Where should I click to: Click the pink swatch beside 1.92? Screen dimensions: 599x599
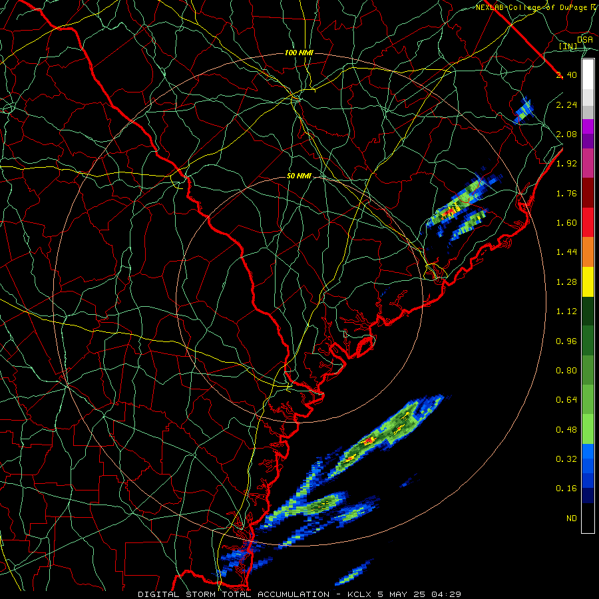(588, 164)
